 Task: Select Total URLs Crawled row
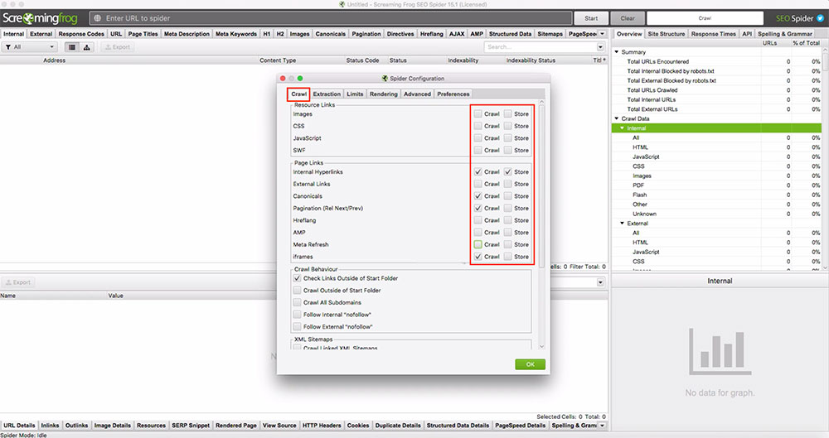point(716,89)
